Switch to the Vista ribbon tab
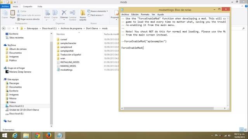The height and width of the screenshot is (139, 248). tap(40, 7)
